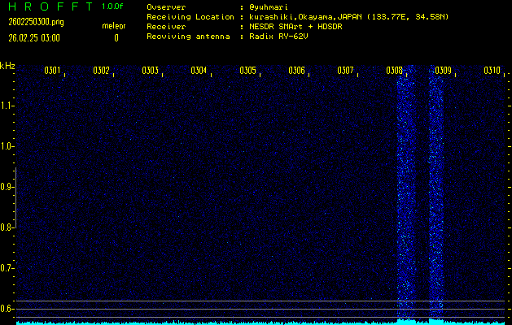Click the 0305 time marker
The width and height of the screenshot is (512, 325).
point(247,71)
